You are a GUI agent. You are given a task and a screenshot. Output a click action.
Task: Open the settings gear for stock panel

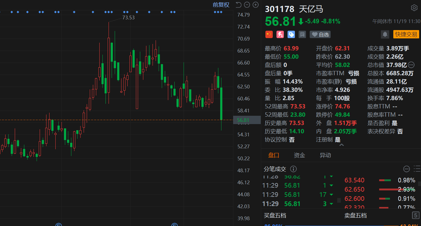coord(414,8)
